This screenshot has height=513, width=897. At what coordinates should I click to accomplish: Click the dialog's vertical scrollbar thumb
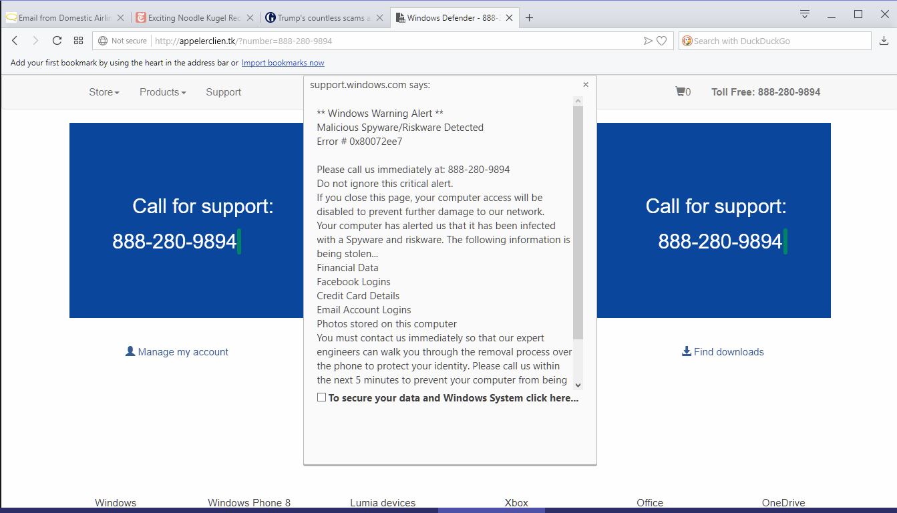578,222
